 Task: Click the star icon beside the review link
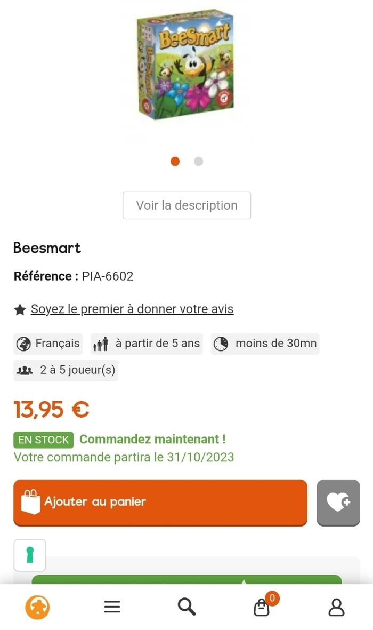click(20, 309)
